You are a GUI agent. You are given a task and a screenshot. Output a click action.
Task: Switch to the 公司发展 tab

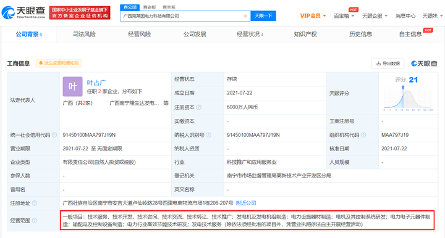tap(195, 35)
